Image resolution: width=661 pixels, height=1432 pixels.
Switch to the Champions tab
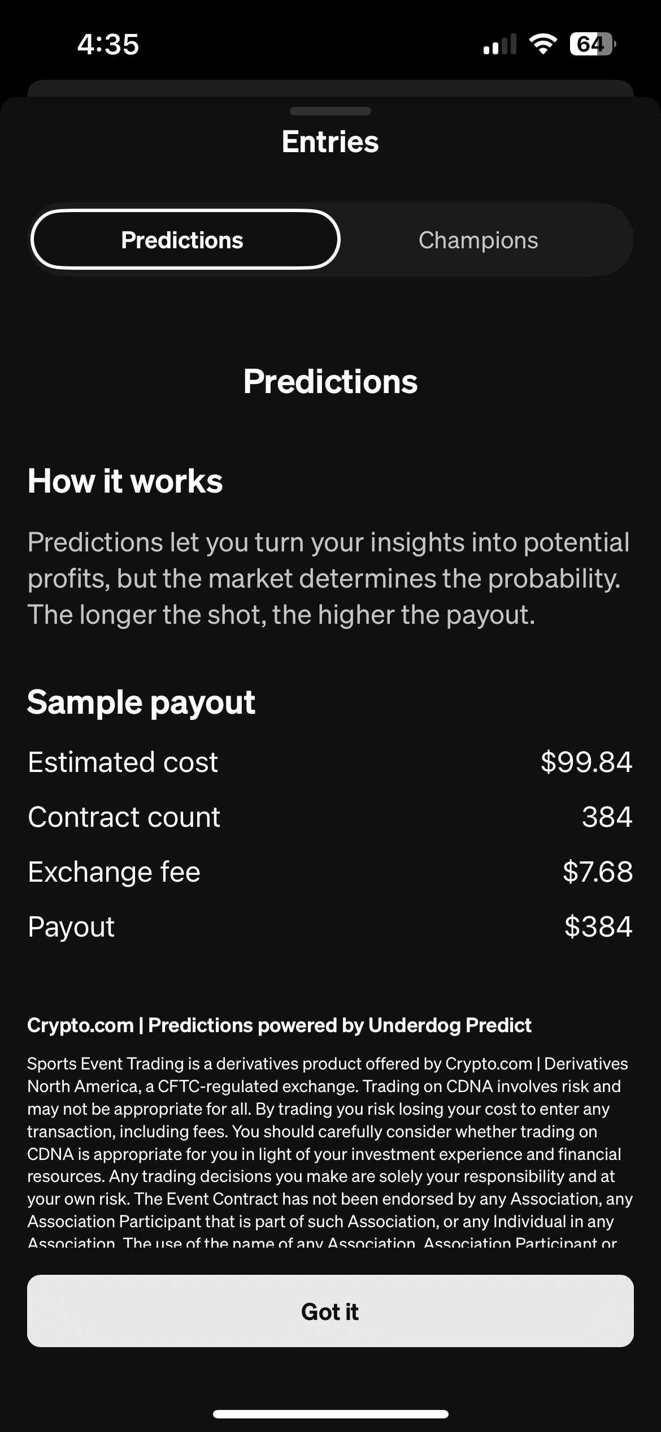478,240
